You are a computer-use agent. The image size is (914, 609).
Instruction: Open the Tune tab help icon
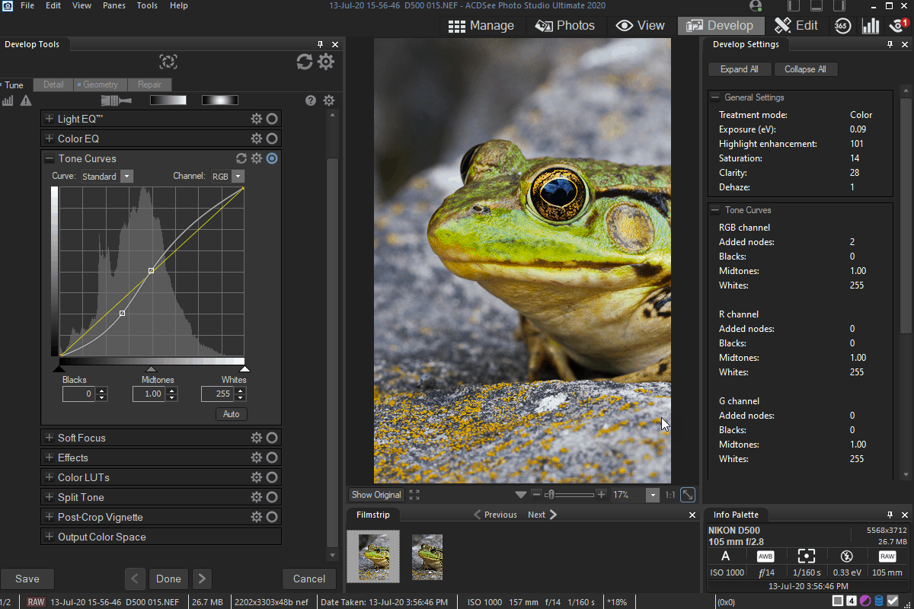click(311, 100)
